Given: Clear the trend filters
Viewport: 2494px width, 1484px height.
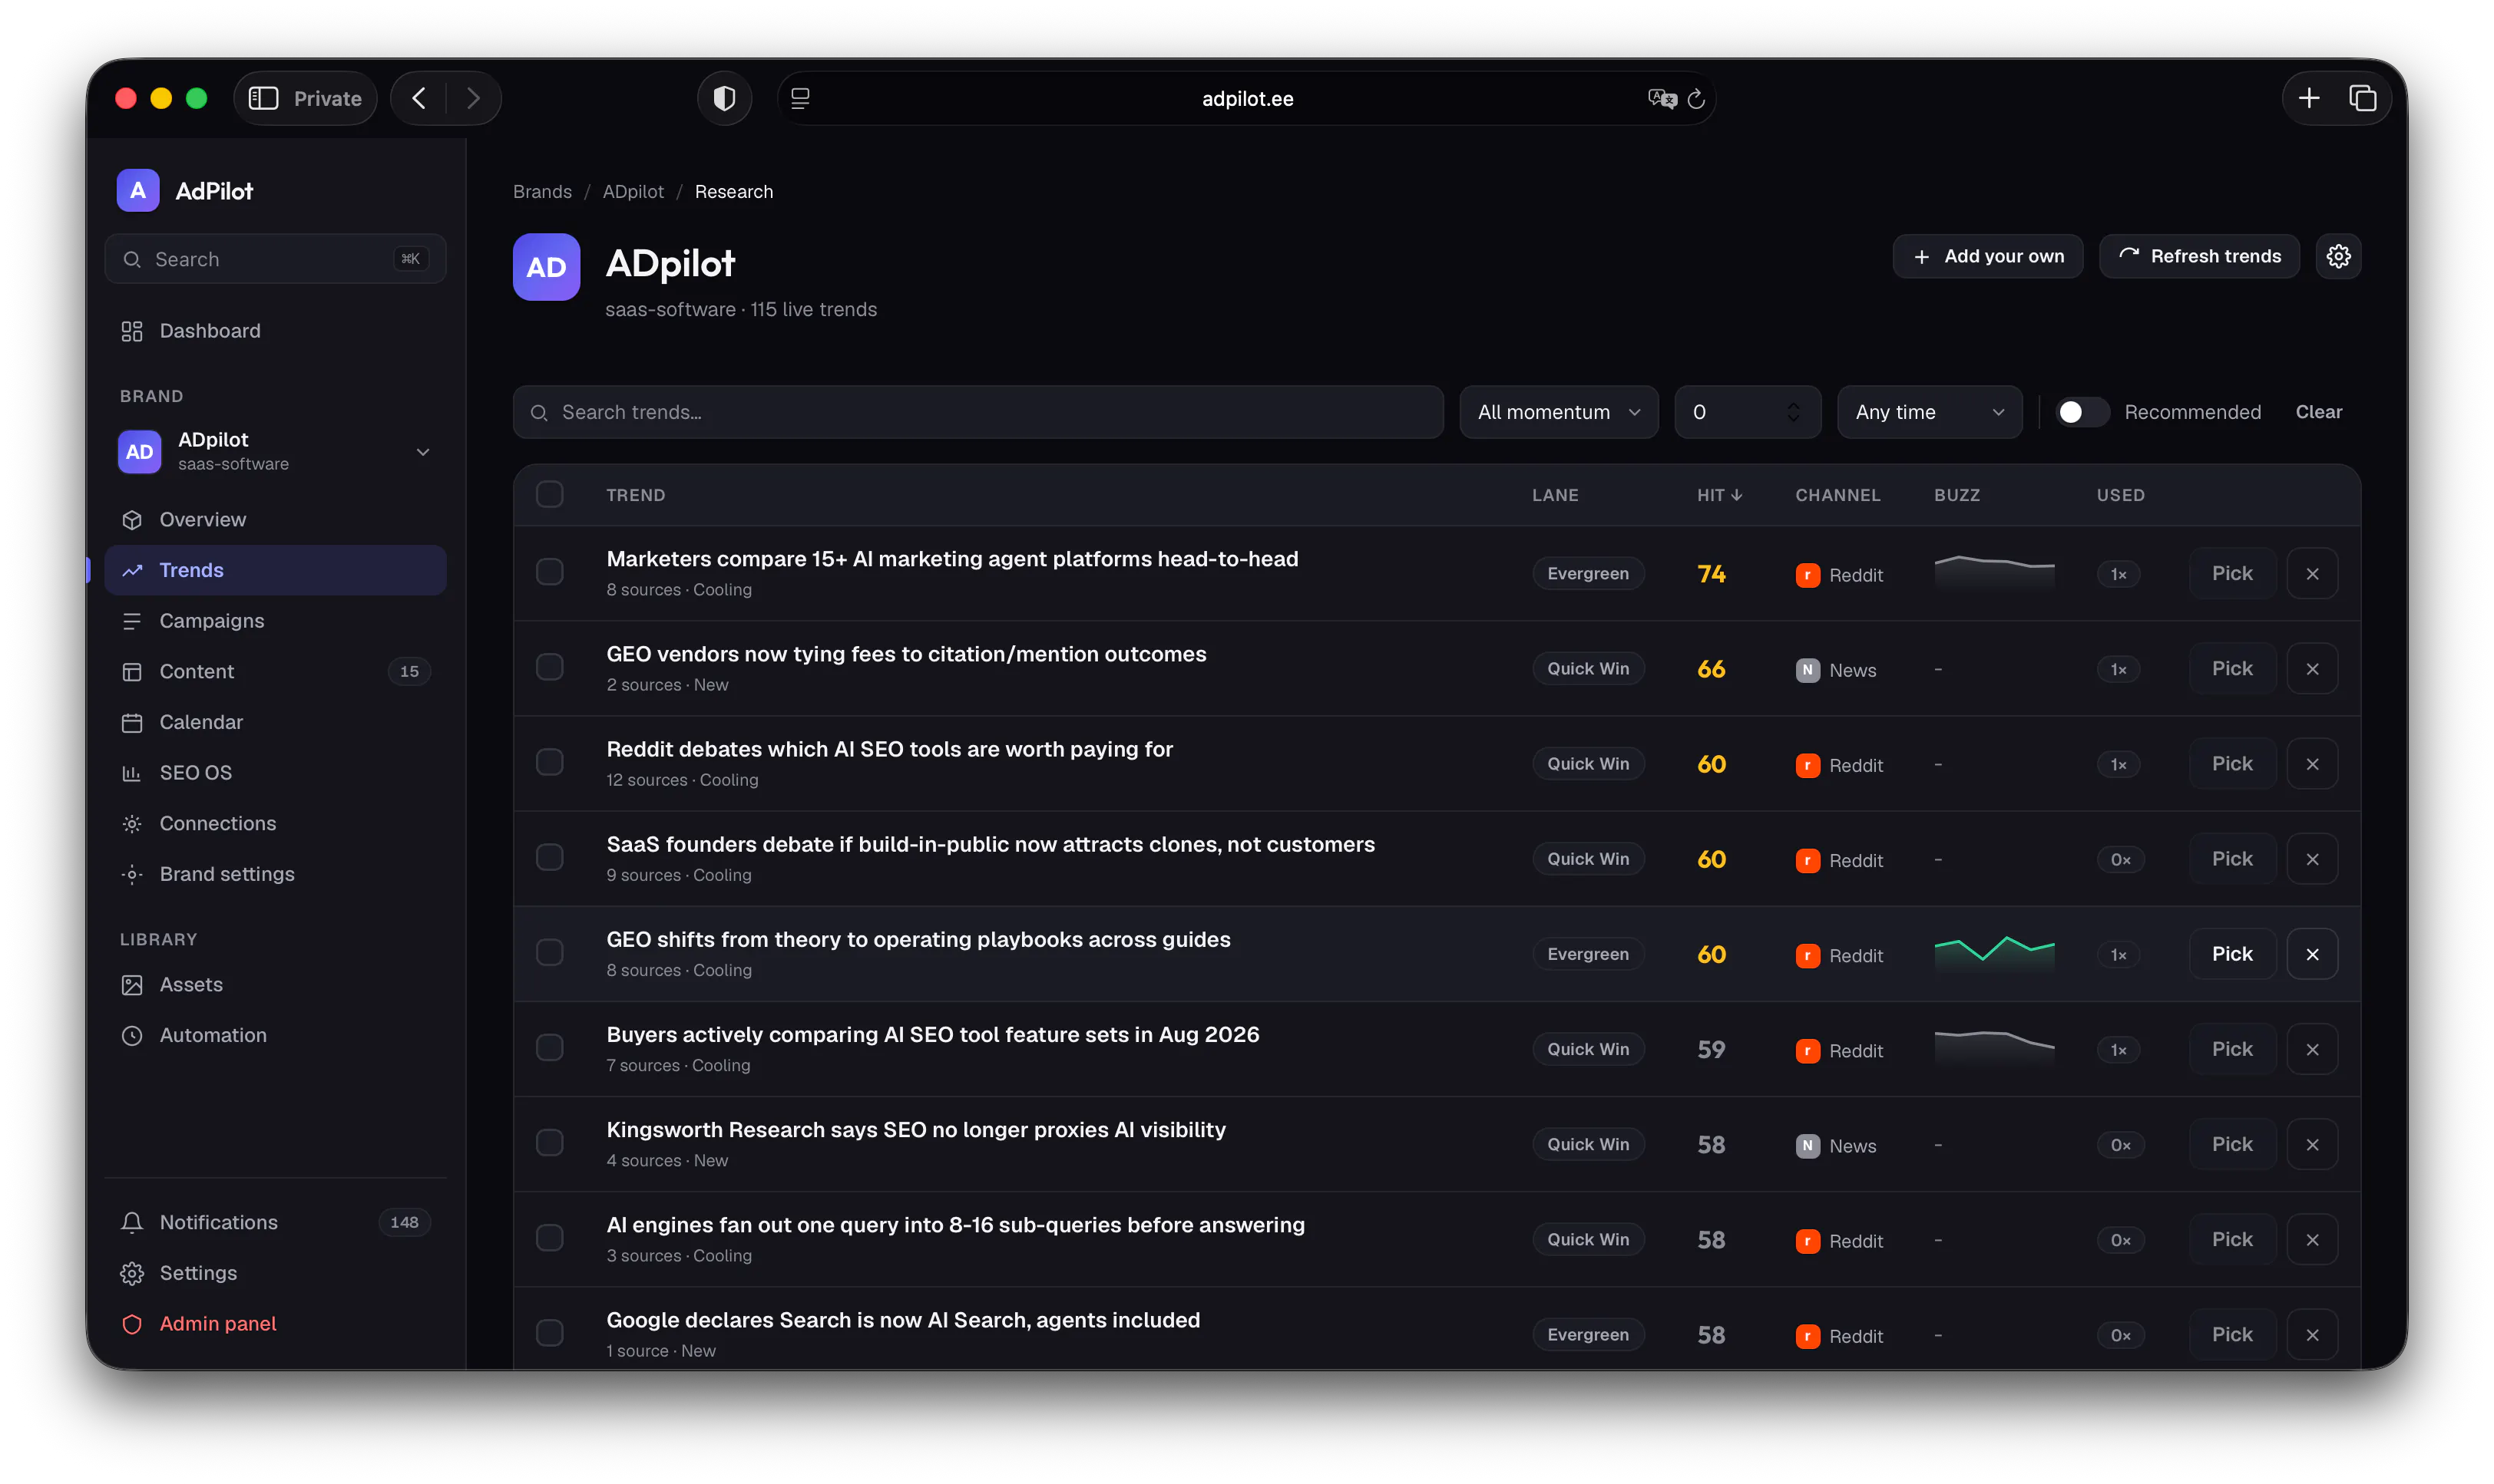Looking at the screenshot, I should [x=2318, y=412].
